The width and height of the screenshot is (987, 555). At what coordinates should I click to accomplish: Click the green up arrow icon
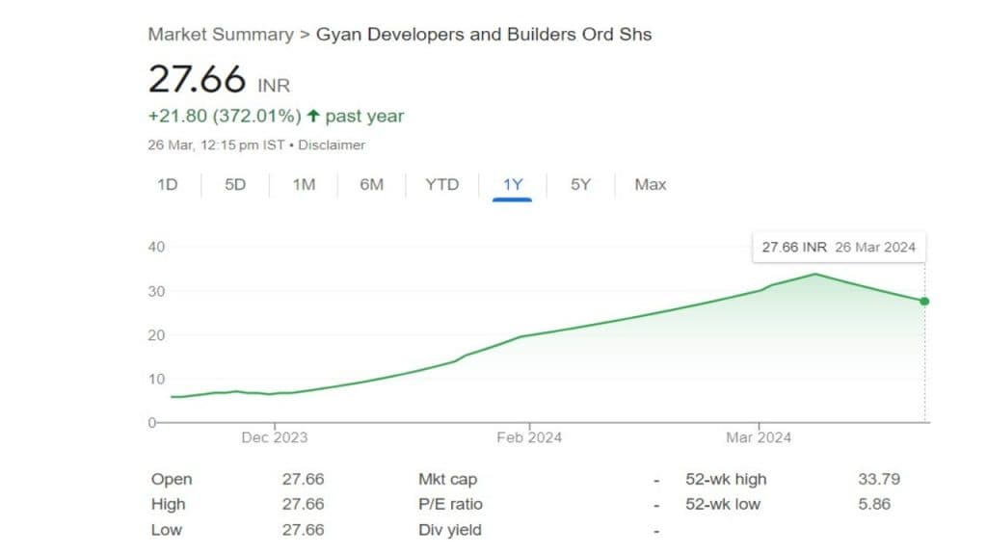[312, 117]
